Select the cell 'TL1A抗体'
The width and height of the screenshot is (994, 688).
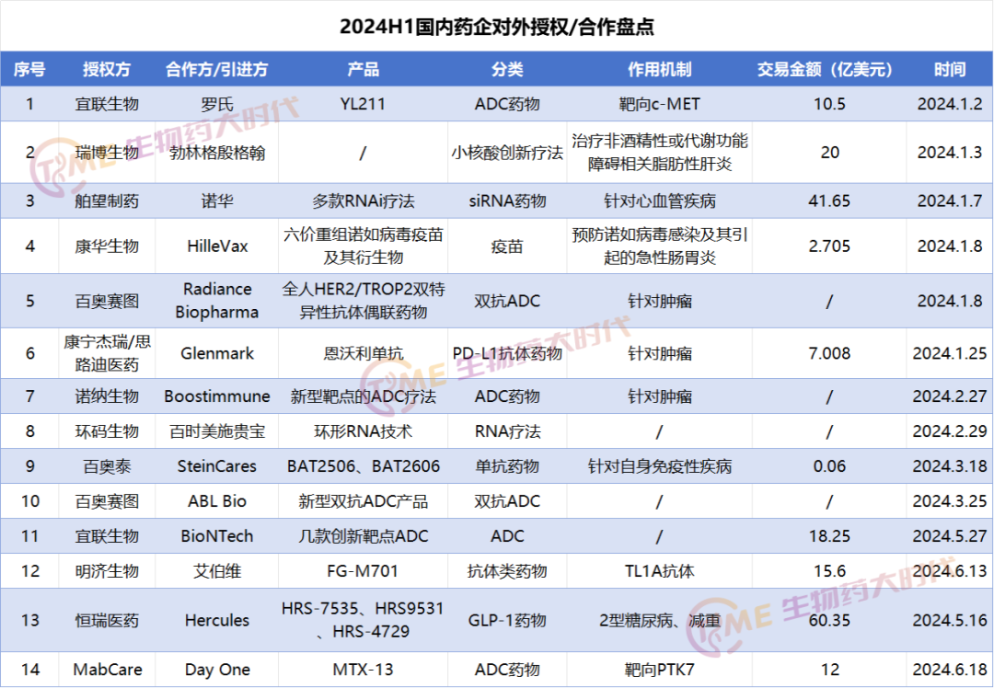659,571
